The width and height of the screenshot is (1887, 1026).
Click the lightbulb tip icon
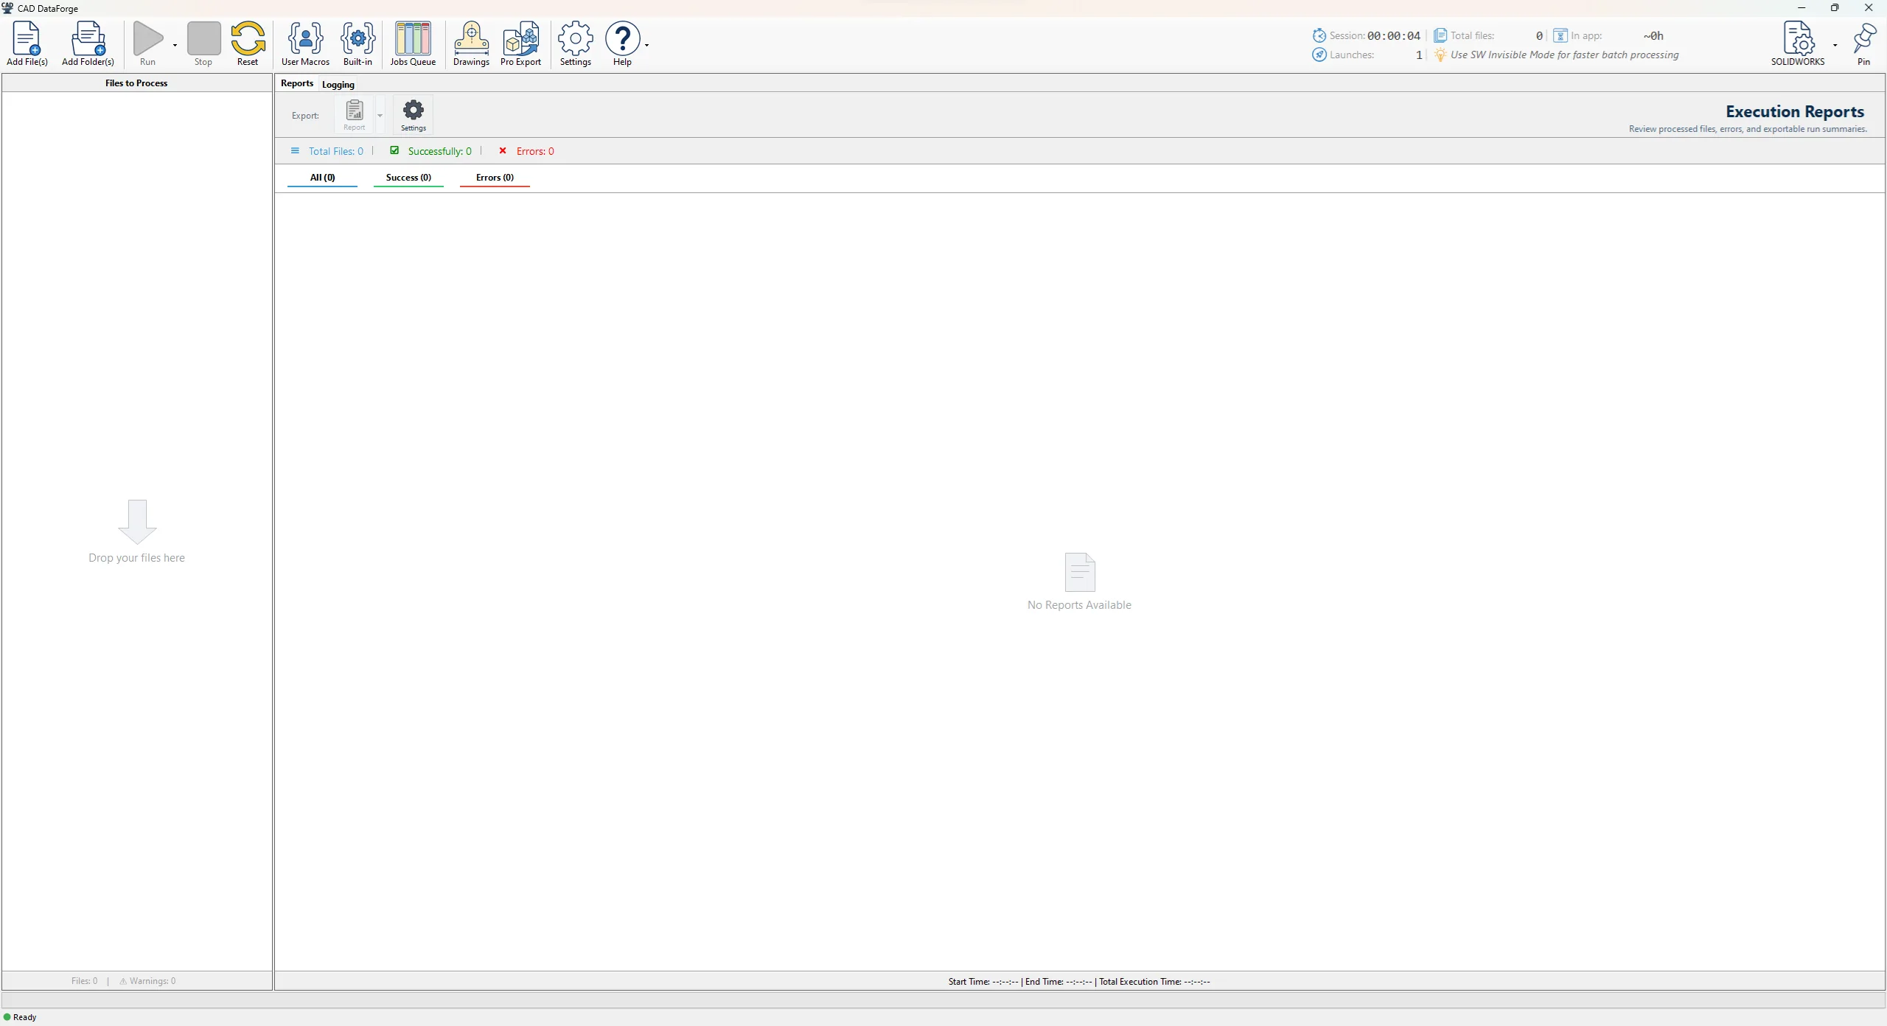point(1440,55)
